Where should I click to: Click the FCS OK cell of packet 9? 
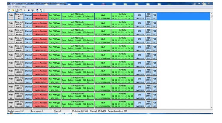pos(154,80)
